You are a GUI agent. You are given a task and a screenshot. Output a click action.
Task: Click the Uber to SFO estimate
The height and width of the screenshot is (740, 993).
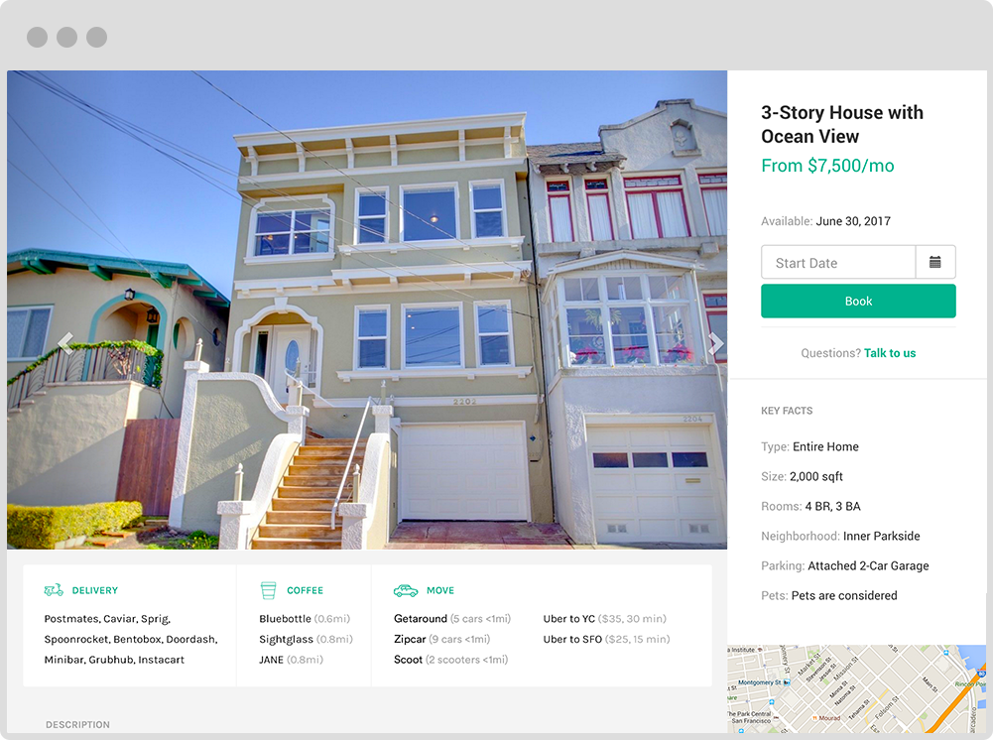click(x=606, y=640)
